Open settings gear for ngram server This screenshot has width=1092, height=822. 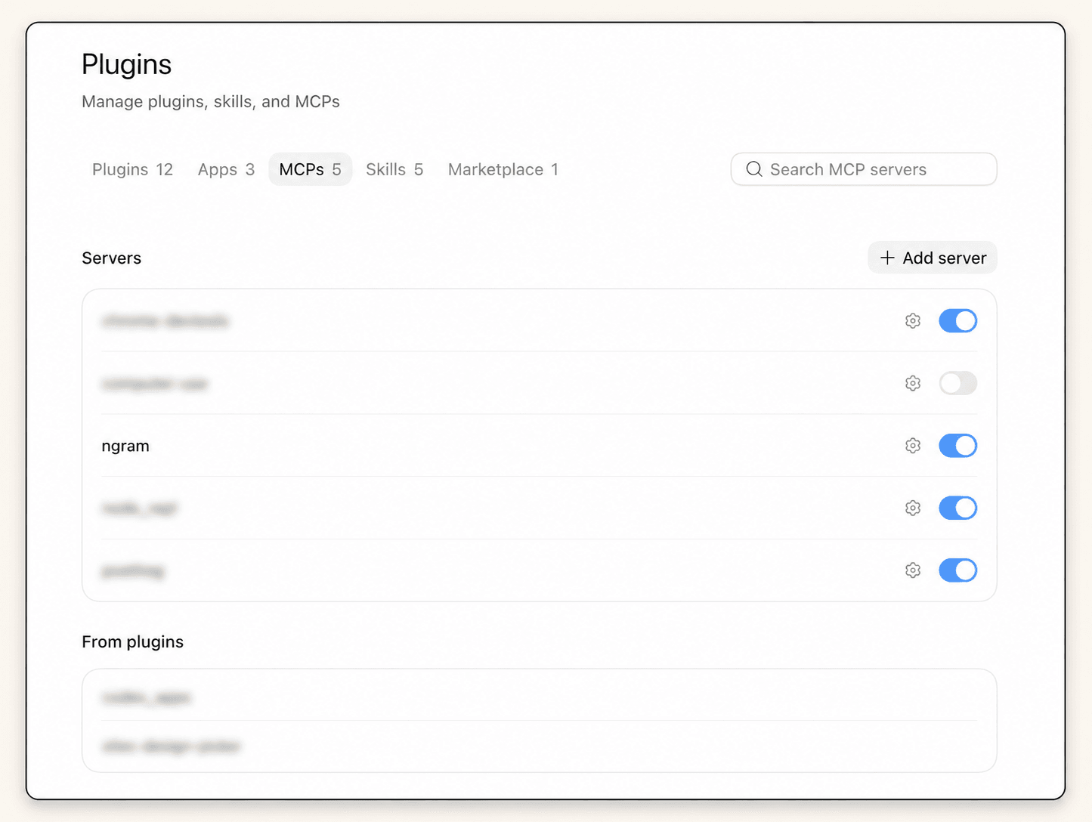tap(913, 446)
